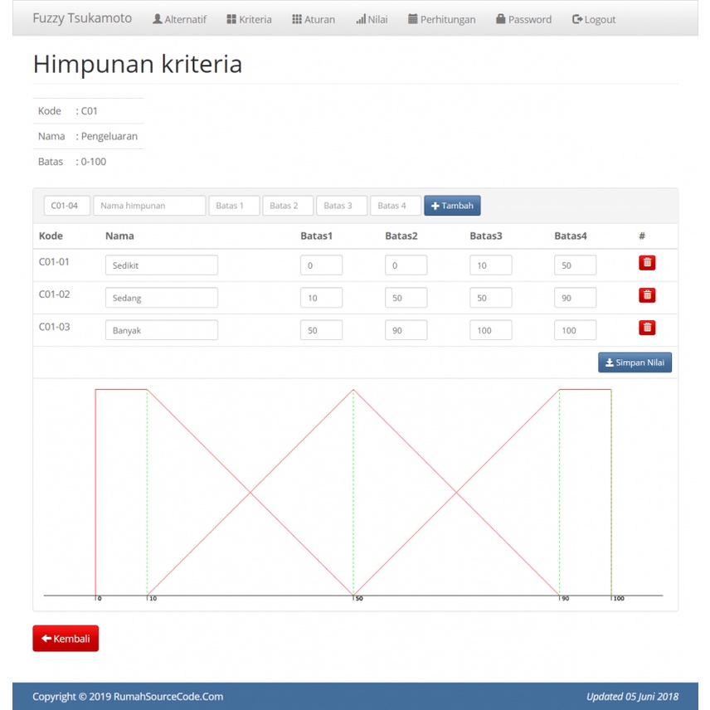
Task: Open the Kriteria menu
Action: [249, 18]
